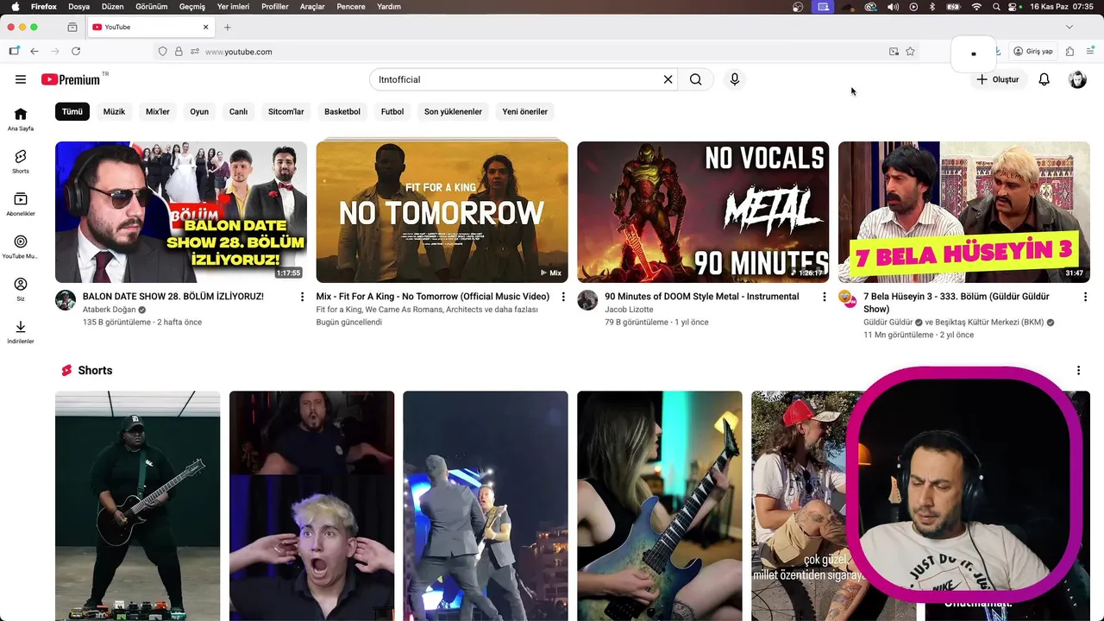
Task: Select the Futbol filter chip
Action: coord(392,111)
